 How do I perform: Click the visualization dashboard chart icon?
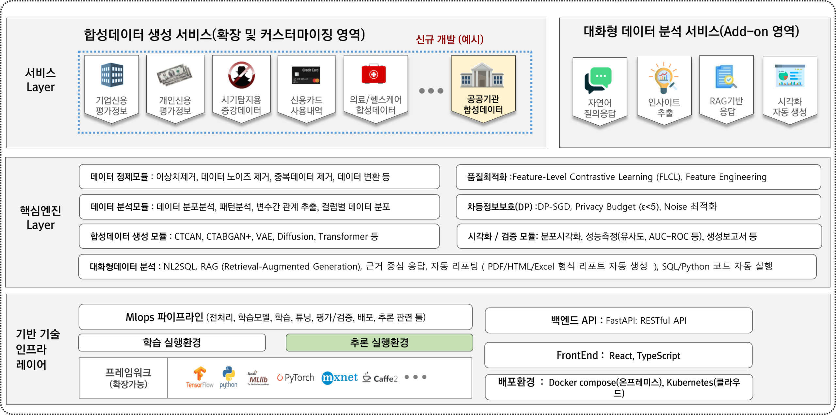tap(790, 76)
